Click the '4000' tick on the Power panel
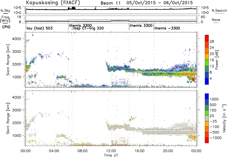This screenshot has width=227, height=157. coord(17,39)
